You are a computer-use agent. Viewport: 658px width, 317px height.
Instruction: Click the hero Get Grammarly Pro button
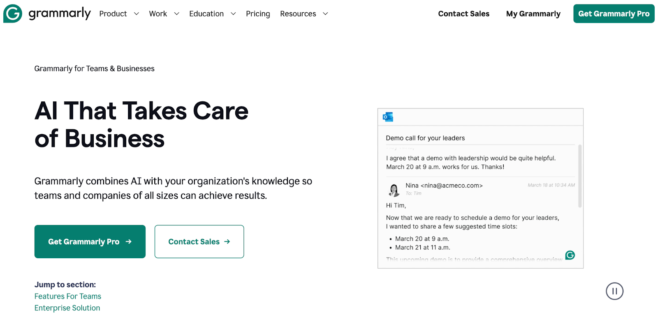(x=90, y=241)
